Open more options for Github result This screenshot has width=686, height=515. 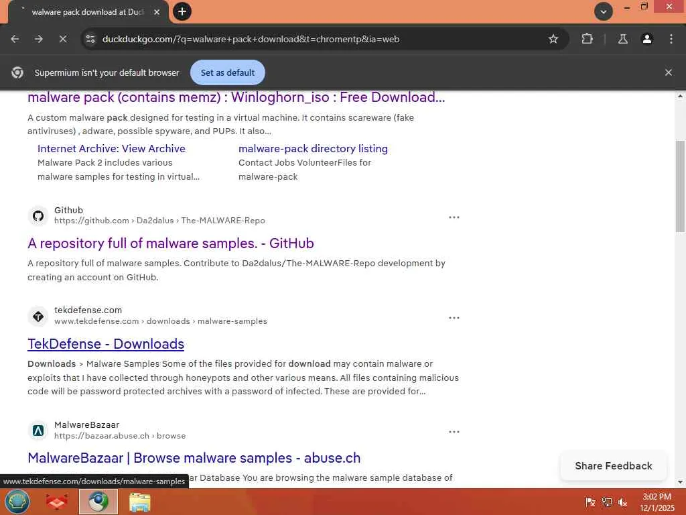coord(454,217)
